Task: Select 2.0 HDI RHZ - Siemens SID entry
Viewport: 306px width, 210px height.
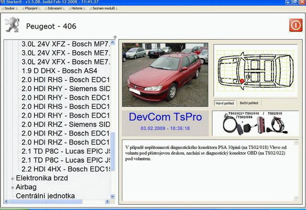Action: point(66,124)
